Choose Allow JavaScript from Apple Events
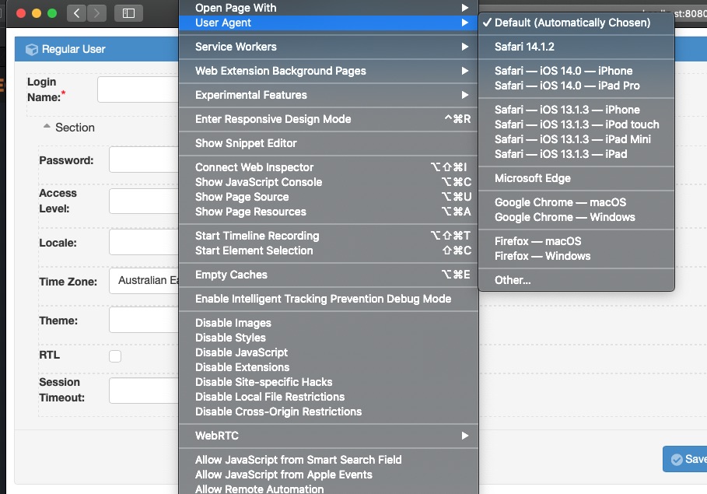The image size is (707, 494). (328, 475)
